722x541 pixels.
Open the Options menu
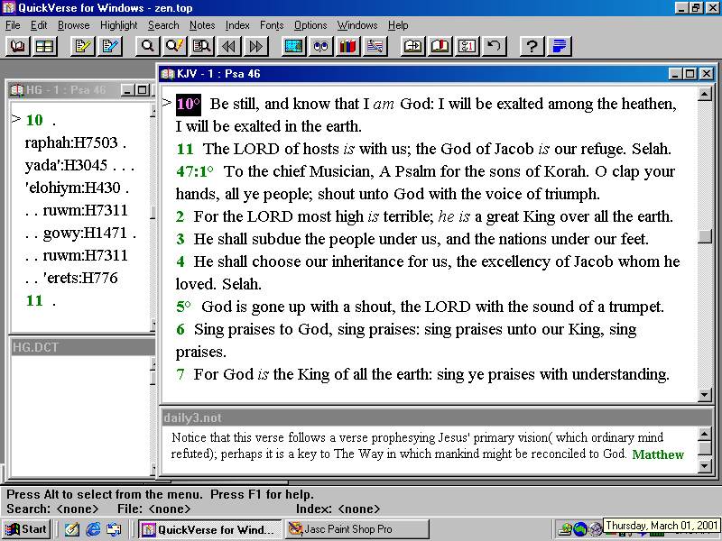pos(310,25)
